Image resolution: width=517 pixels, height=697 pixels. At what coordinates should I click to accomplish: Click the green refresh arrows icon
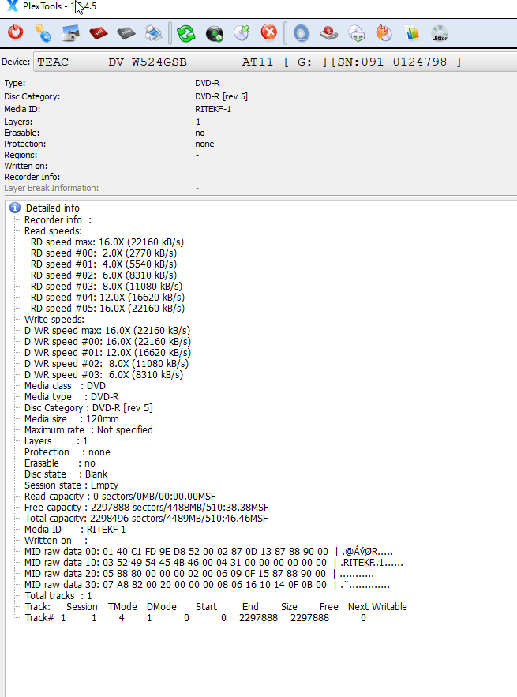pos(186,33)
